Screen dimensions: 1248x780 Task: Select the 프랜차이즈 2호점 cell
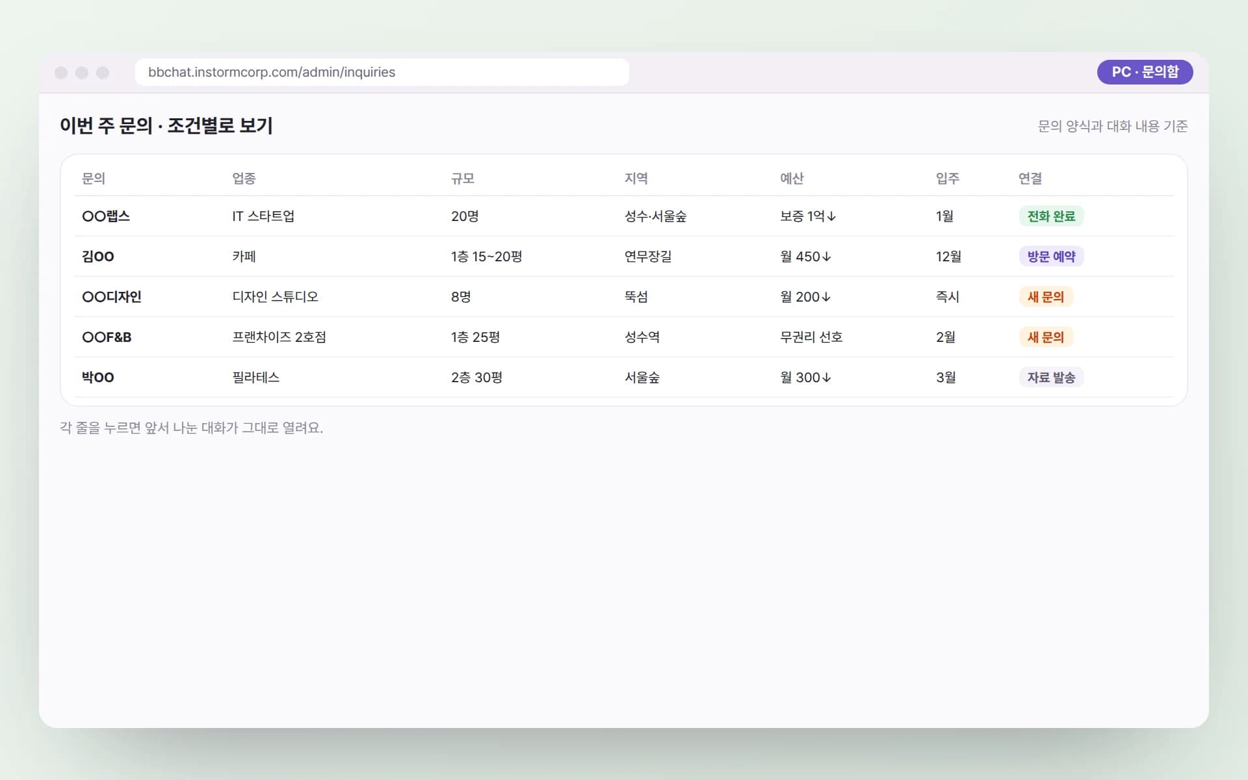[x=279, y=337]
